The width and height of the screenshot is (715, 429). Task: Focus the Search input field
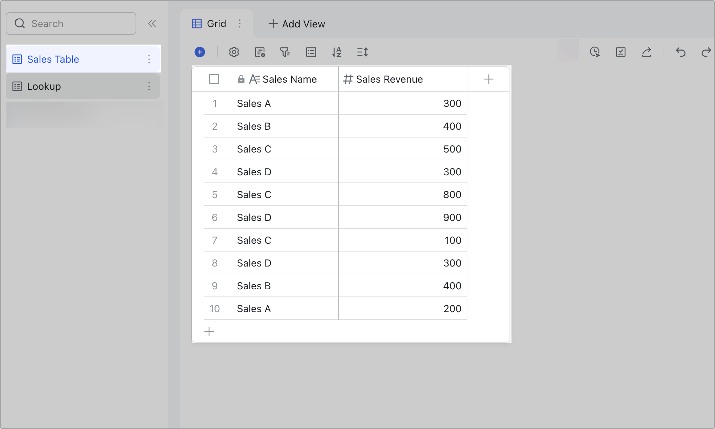click(x=71, y=24)
